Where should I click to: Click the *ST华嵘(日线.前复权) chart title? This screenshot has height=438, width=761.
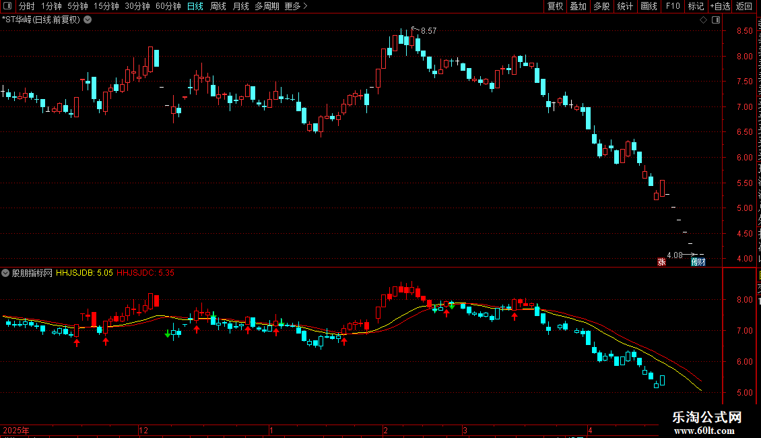[41, 20]
